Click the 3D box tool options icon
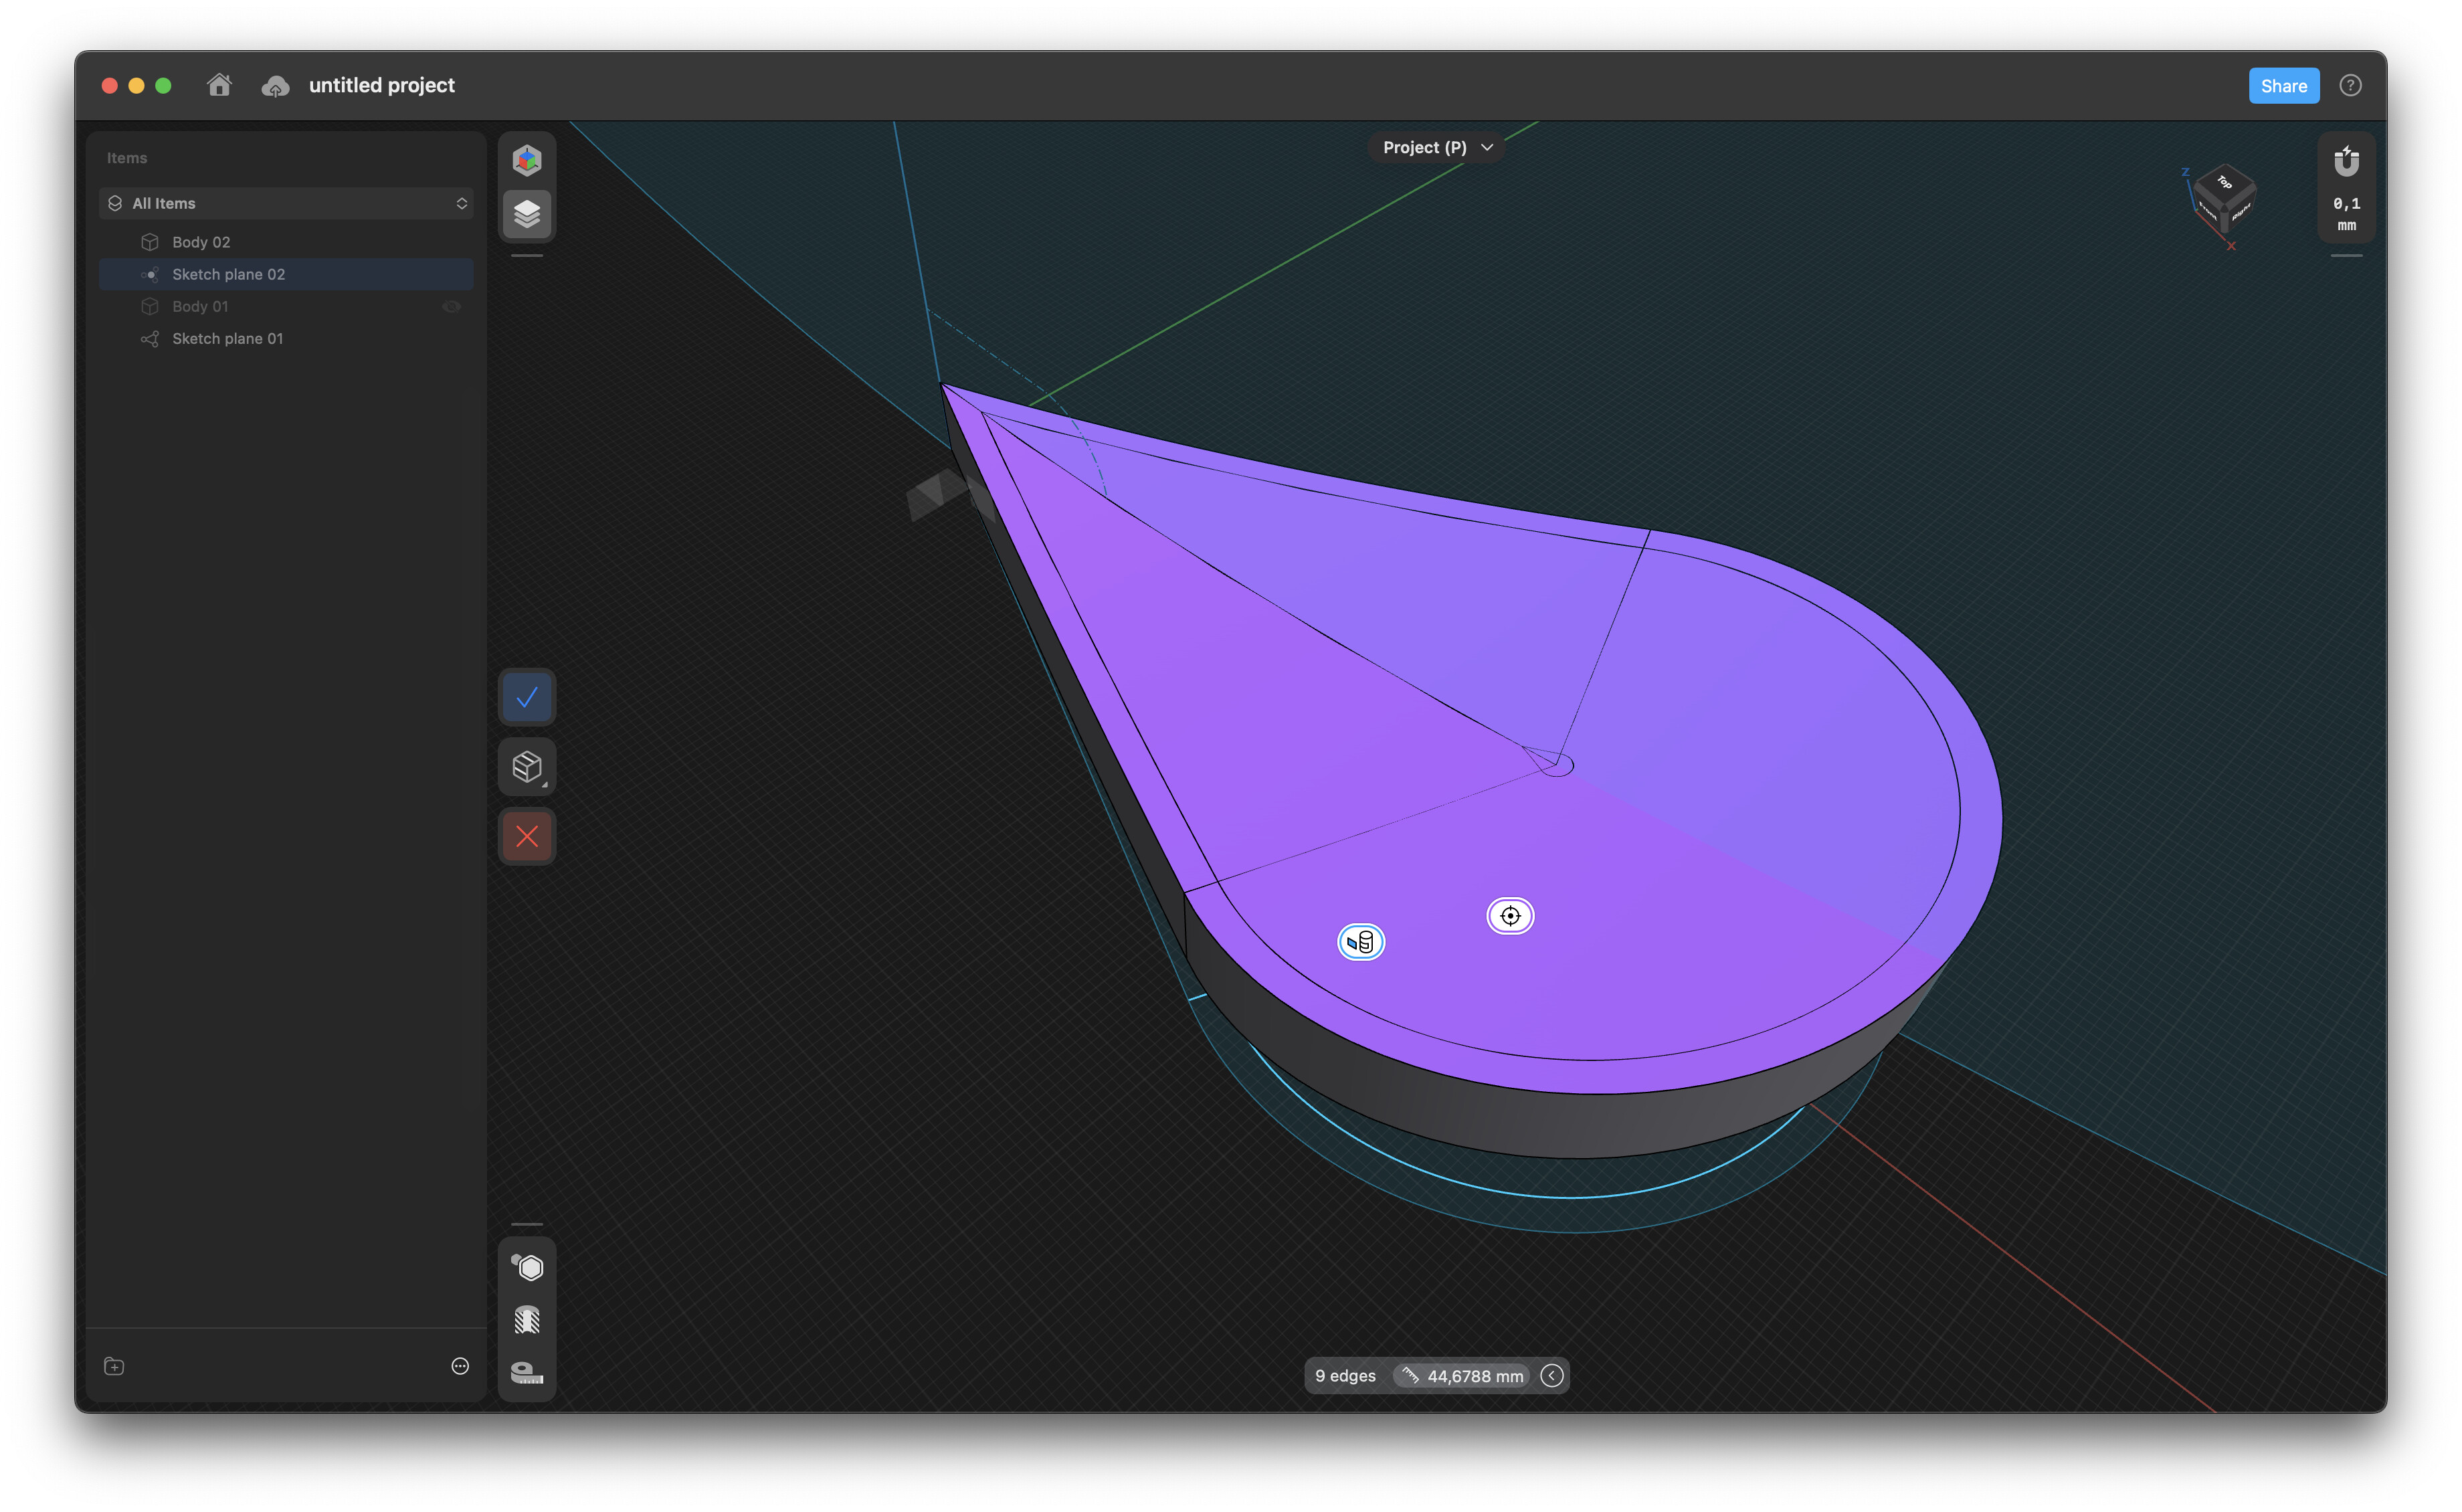2462x1512 pixels. tap(527, 767)
